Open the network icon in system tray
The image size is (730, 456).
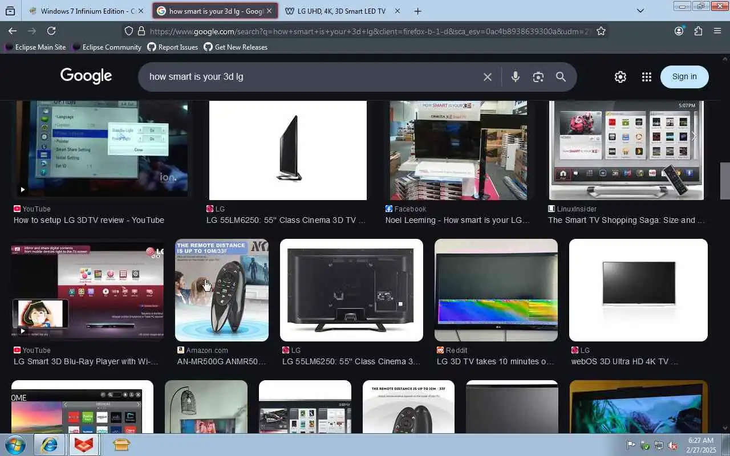coord(659,445)
